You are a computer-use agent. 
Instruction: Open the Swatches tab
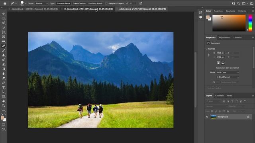218,11
